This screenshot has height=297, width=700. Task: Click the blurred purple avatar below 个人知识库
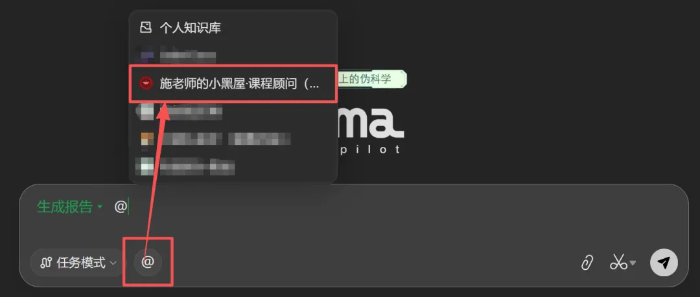coord(147,55)
